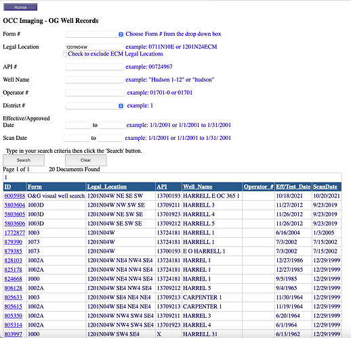Screen dimensions: 351x338
Task: Check the exclude ECM Legal Locations box
Action: pyautogui.click(x=65, y=54)
